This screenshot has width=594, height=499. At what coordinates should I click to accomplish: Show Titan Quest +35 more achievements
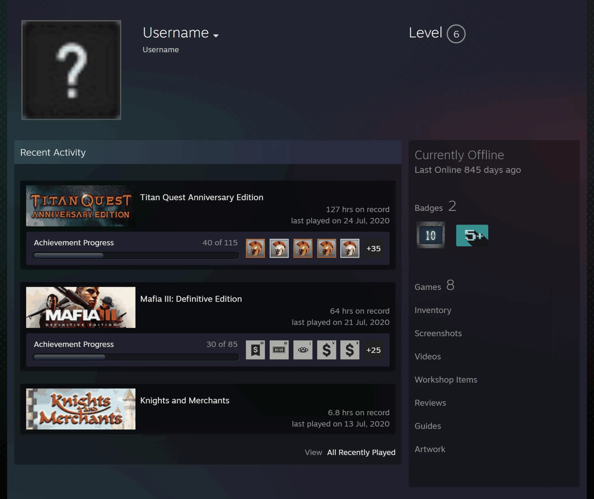(x=373, y=248)
